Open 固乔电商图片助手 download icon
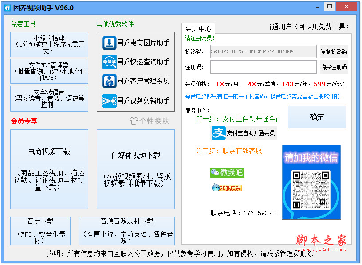This screenshot has height=265, width=362. (110, 43)
